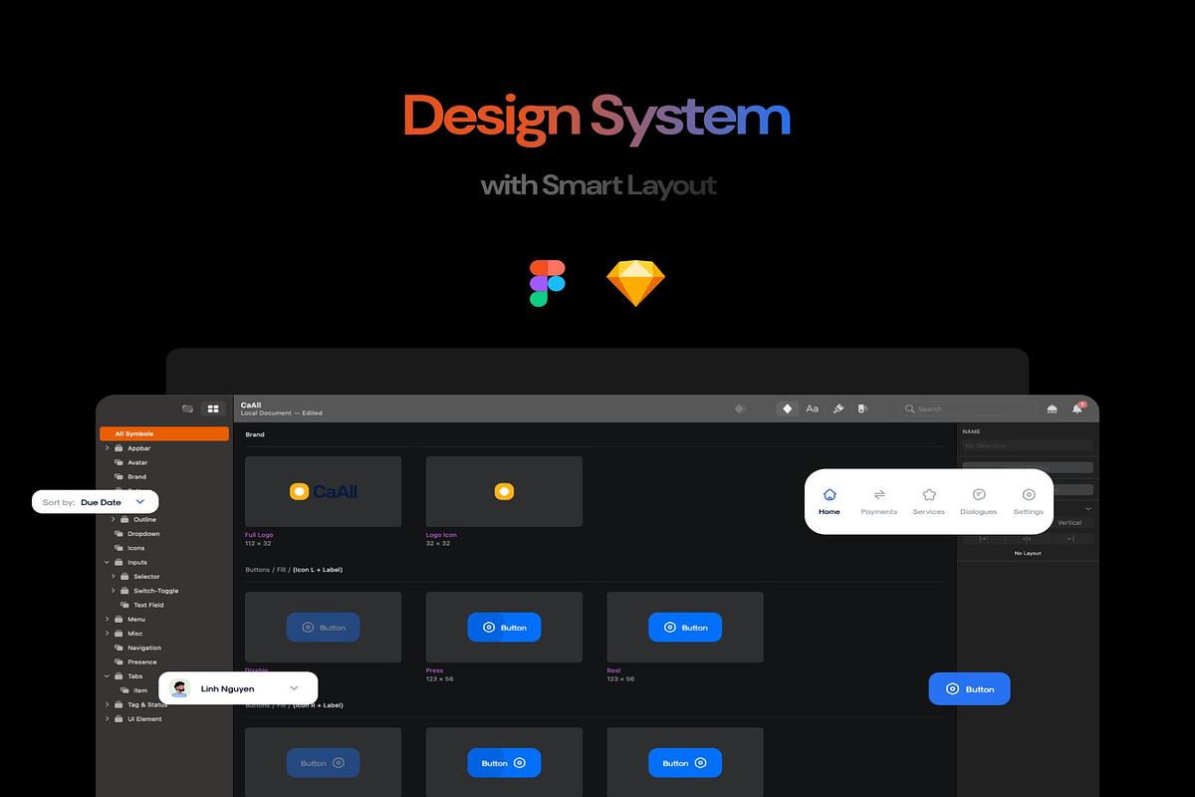Screen dimensions: 1195x797
Task: Switch sidebar to grid view icon
Action: (x=213, y=408)
